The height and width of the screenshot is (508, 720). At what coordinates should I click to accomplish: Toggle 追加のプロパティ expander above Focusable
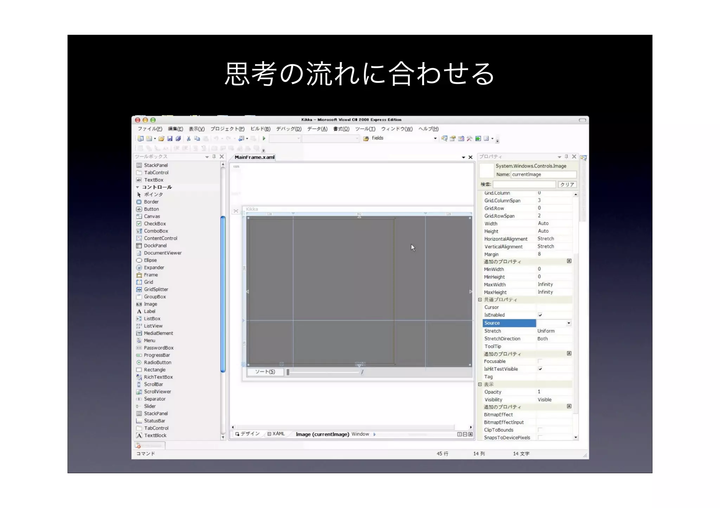click(x=569, y=354)
